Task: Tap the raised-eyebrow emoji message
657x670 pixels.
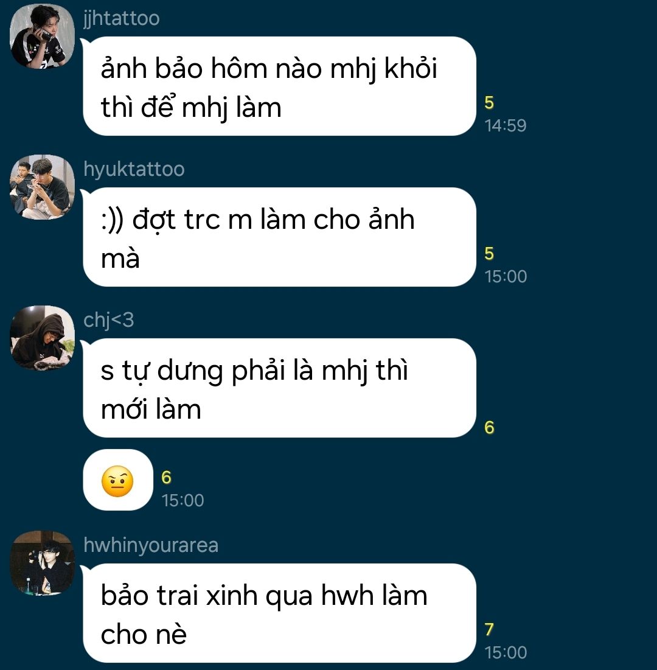Action: 118,480
